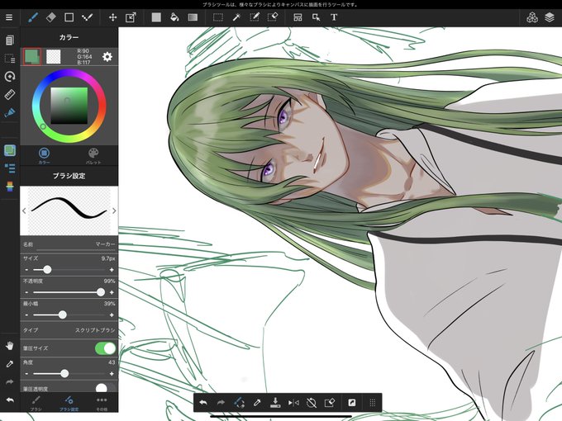Switch to the ブラシ bottom tab

click(x=36, y=403)
